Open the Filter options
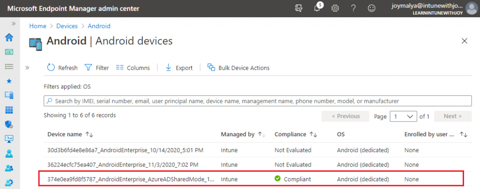 (97, 68)
